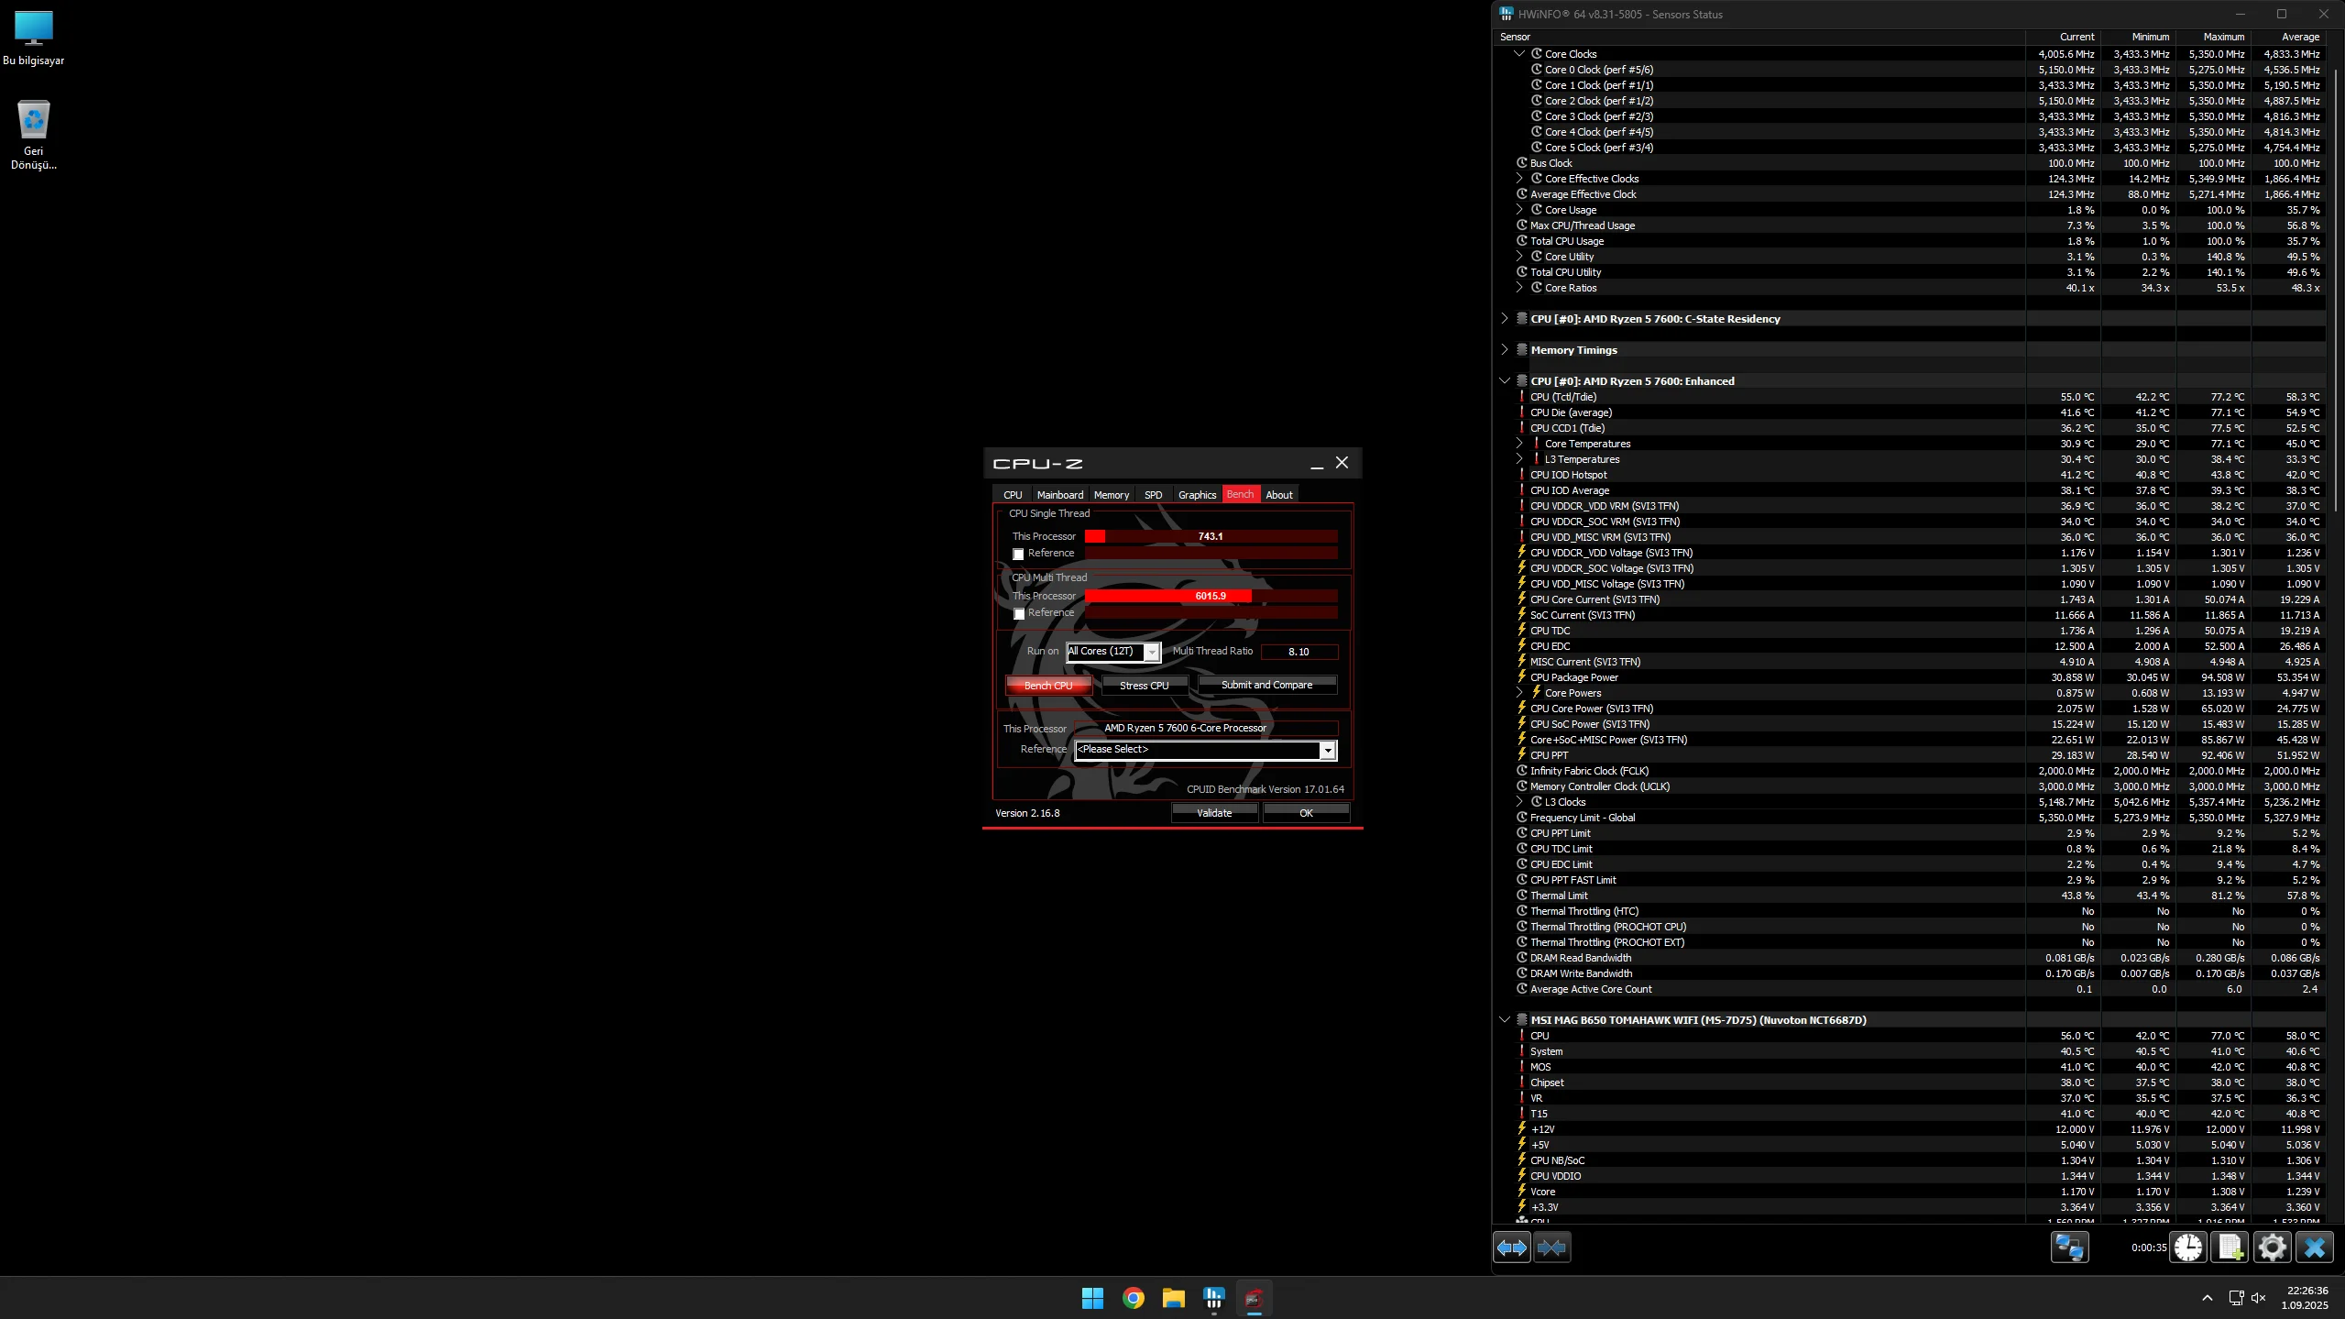Open the Run on All Cores dropdown
The width and height of the screenshot is (2345, 1319).
[x=1152, y=652]
